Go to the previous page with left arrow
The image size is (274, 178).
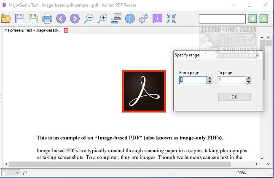(x=61, y=19)
